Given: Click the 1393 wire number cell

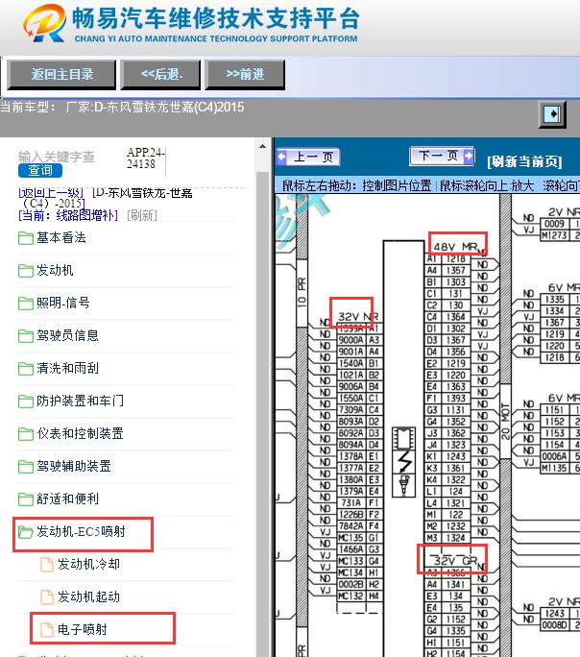Looking at the screenshot, I should tap(455, 398).
